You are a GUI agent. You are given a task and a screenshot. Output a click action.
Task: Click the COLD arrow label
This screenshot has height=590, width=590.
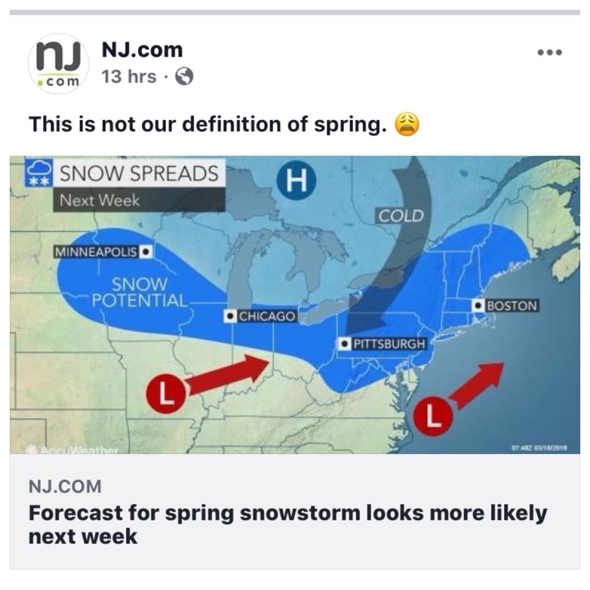pos(401,216)
